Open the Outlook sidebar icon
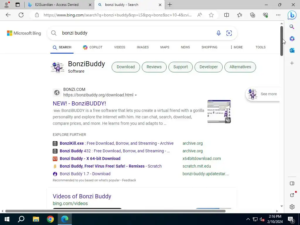The height and width of the screenshot is (225, 300). pyautogui.click(x=292, y=50)
